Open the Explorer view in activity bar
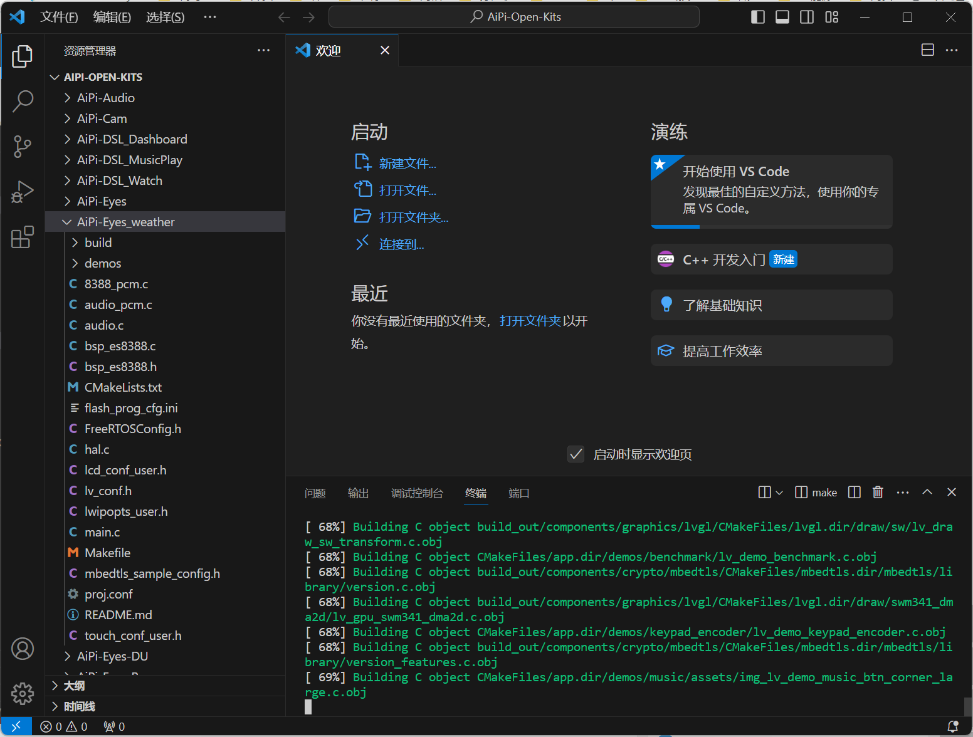 tap(23, 56)
